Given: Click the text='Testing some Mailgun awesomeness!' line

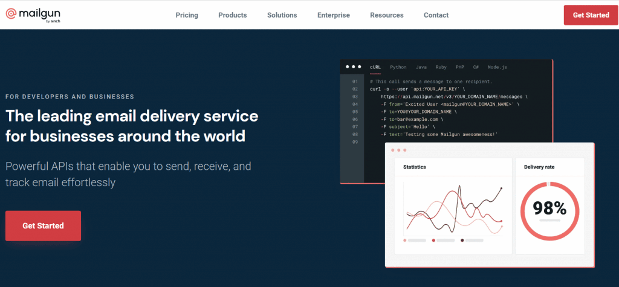Looking at the screenshot, I should point(439,135).
